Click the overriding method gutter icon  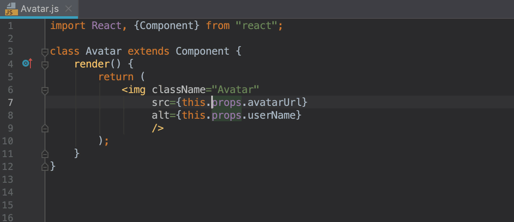(27, 64)
